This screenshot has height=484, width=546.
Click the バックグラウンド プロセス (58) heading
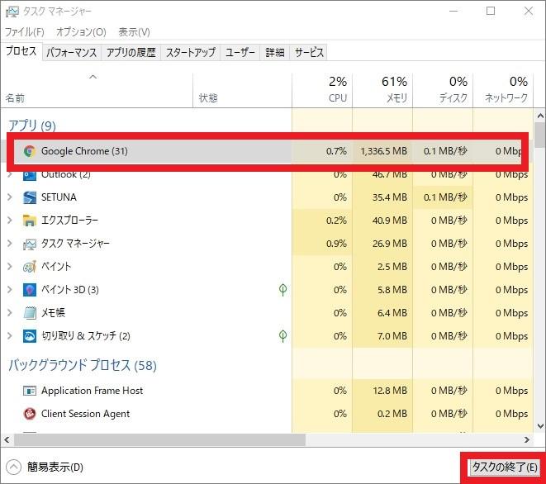[83, 365]
